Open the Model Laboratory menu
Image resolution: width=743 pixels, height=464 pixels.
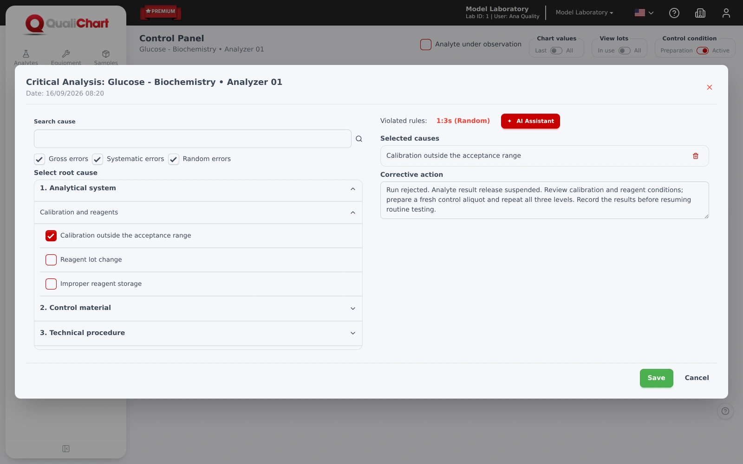coord(584,13)
